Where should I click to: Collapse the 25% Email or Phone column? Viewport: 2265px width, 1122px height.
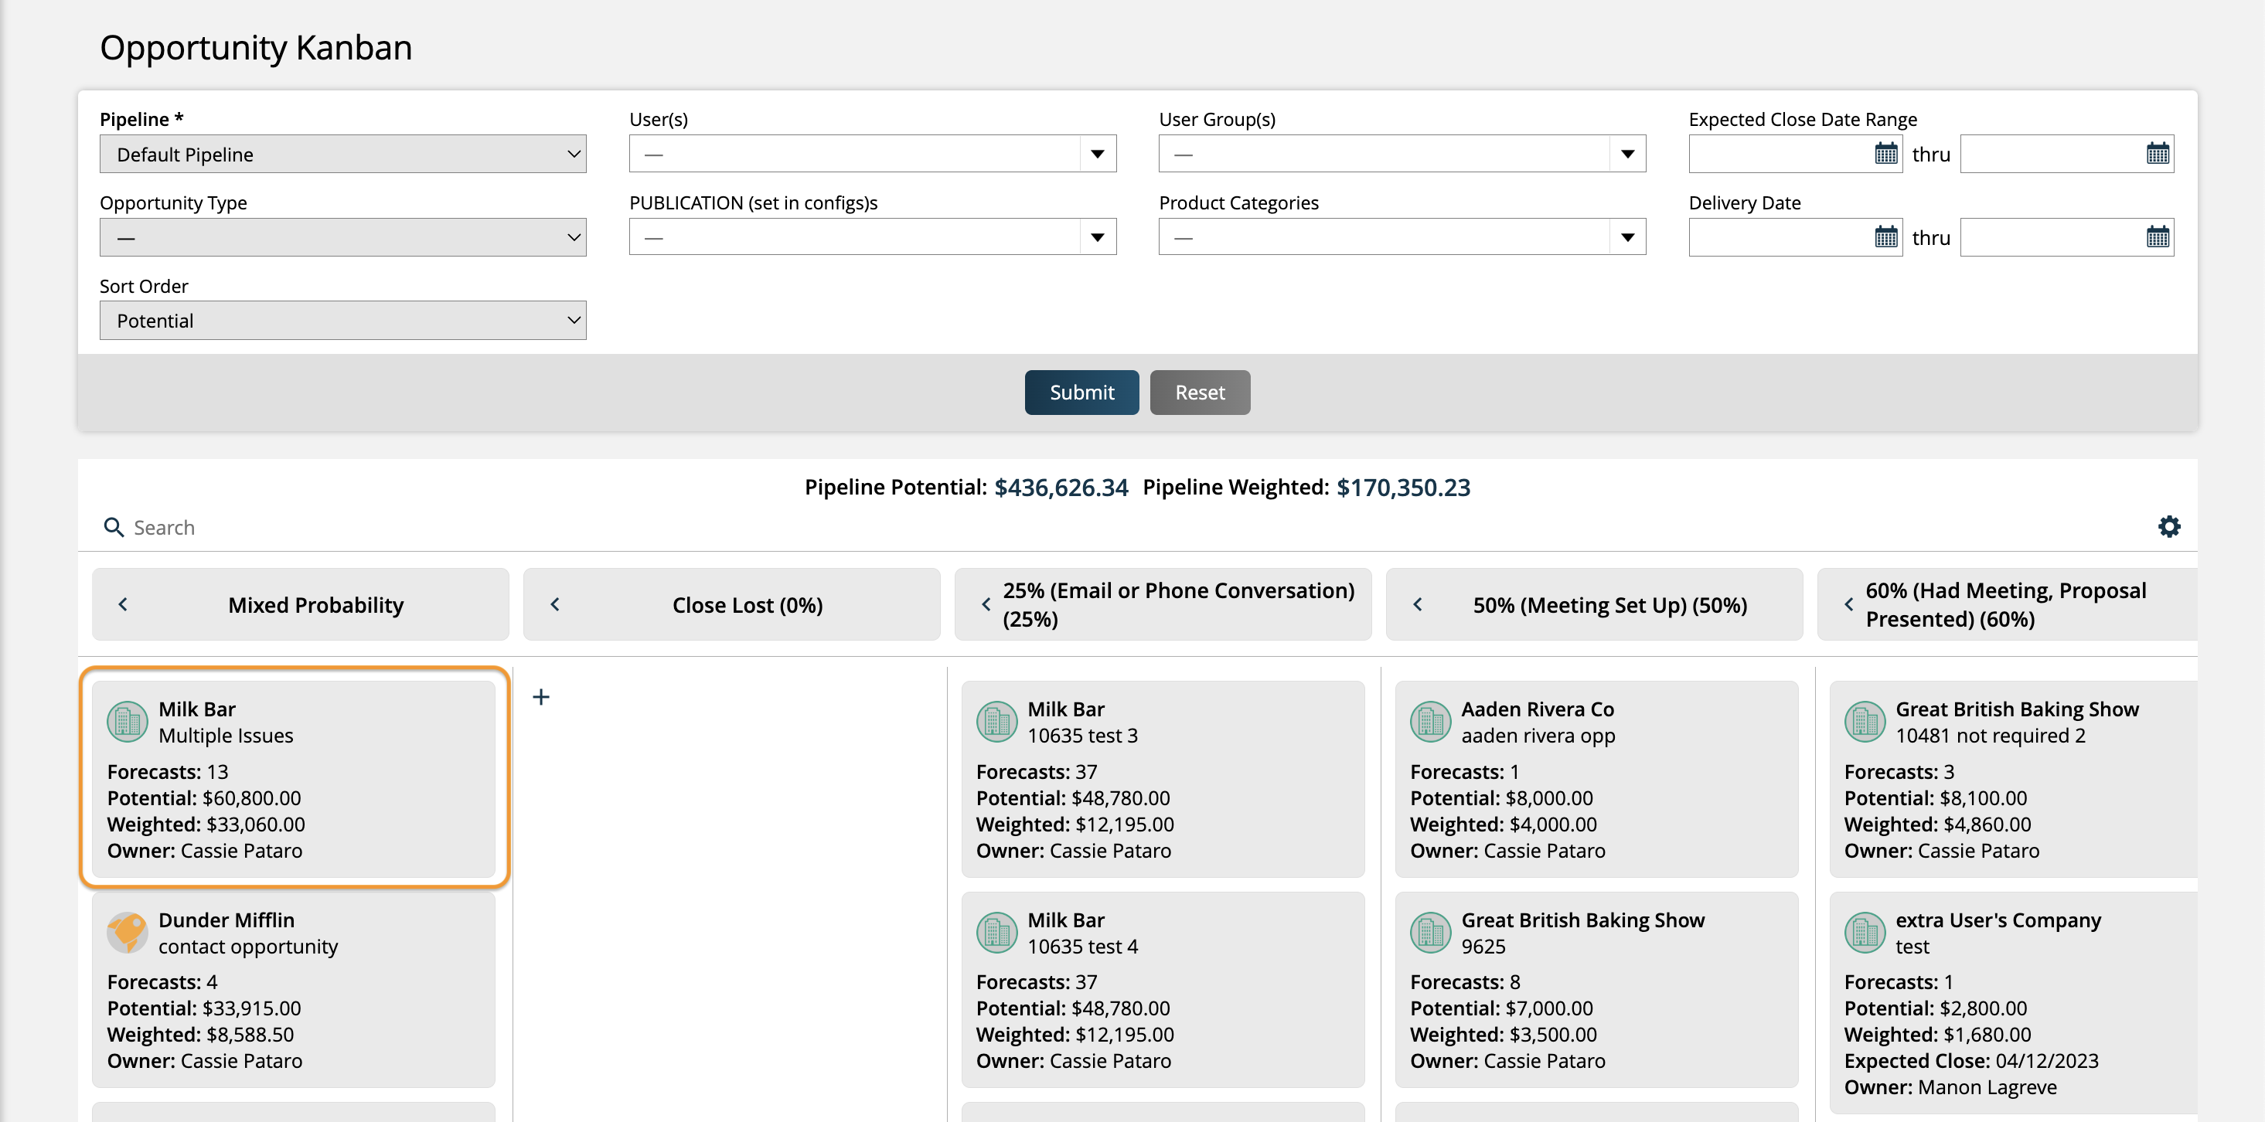(x=986, y=604)
